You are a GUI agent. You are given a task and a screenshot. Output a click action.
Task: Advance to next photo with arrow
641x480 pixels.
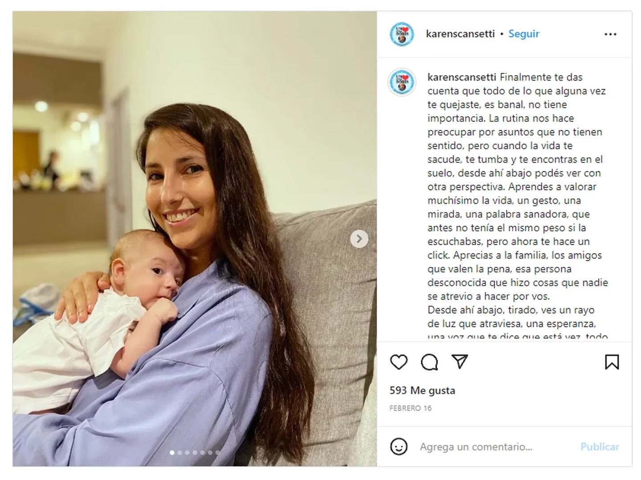(359, 239)
